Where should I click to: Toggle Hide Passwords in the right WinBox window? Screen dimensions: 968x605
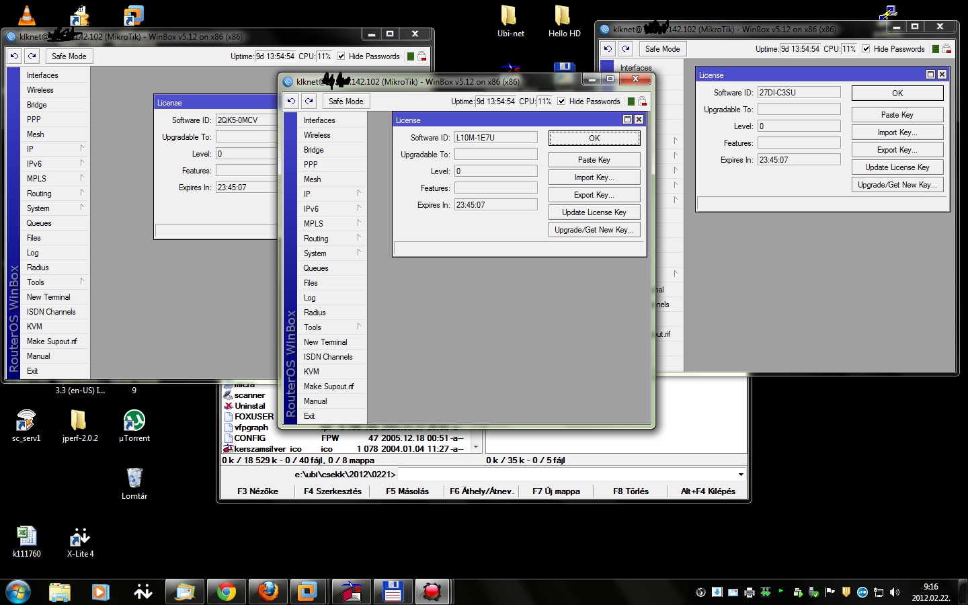[x=866, y=48]
